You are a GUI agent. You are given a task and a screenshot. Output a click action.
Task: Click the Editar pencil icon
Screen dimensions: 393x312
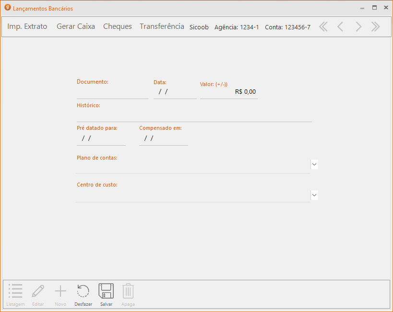38,291
